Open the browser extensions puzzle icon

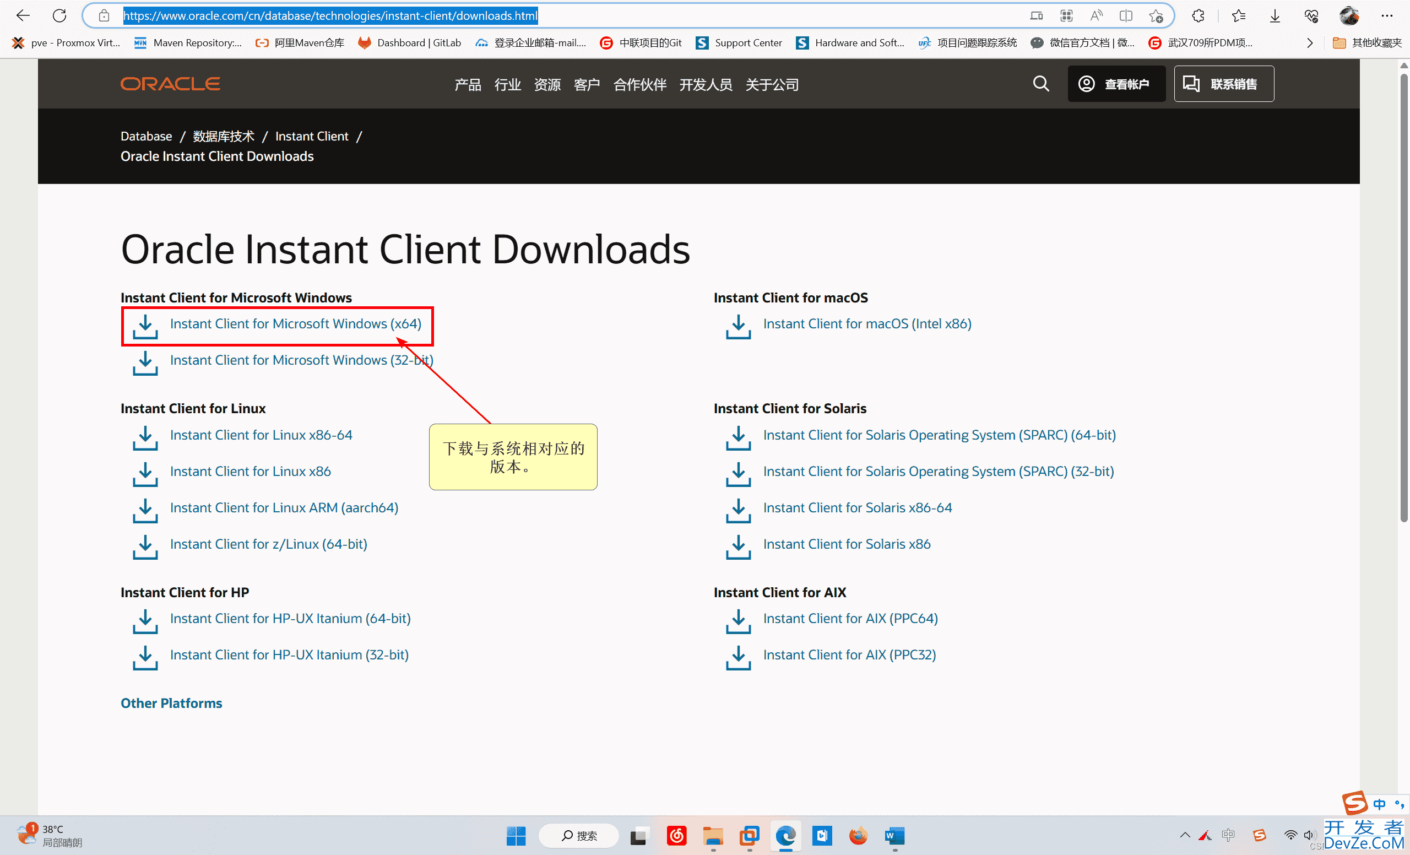tap(1198, 15)
